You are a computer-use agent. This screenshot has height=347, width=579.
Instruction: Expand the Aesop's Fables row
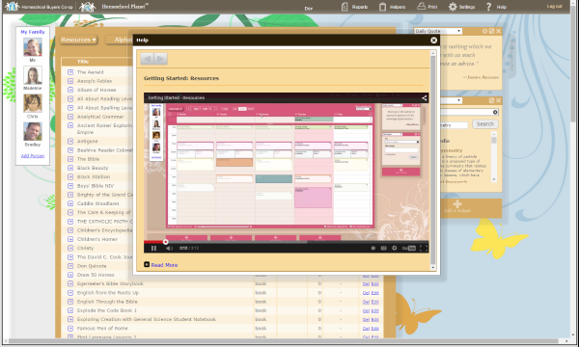(70, 81)
